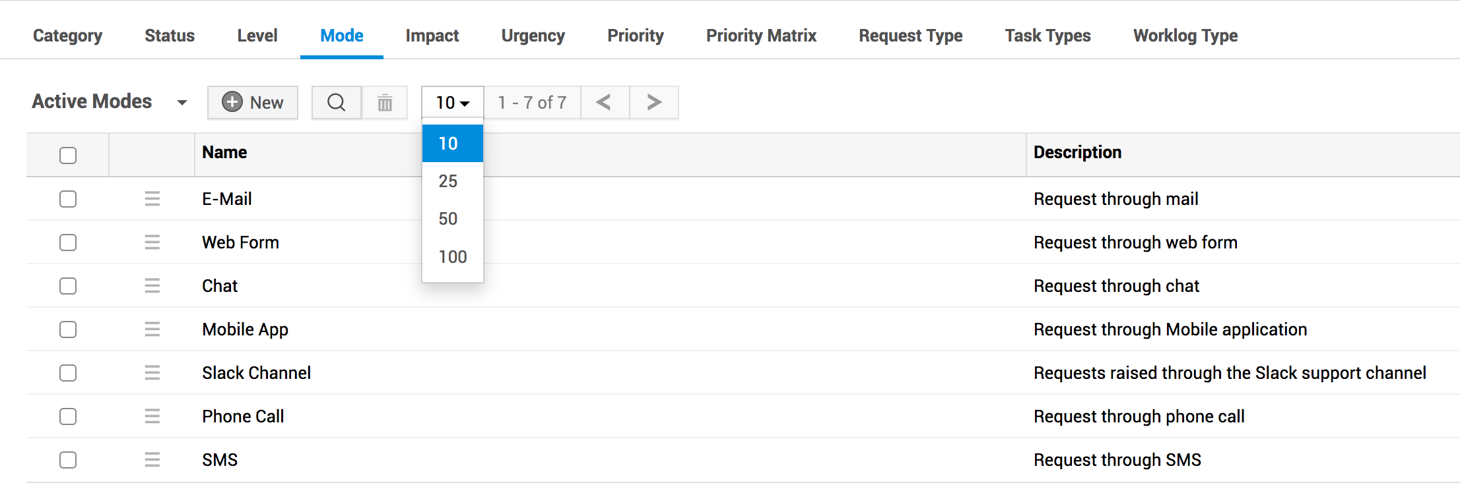Choose 25 from the page size list

click(x=448, y=181)
